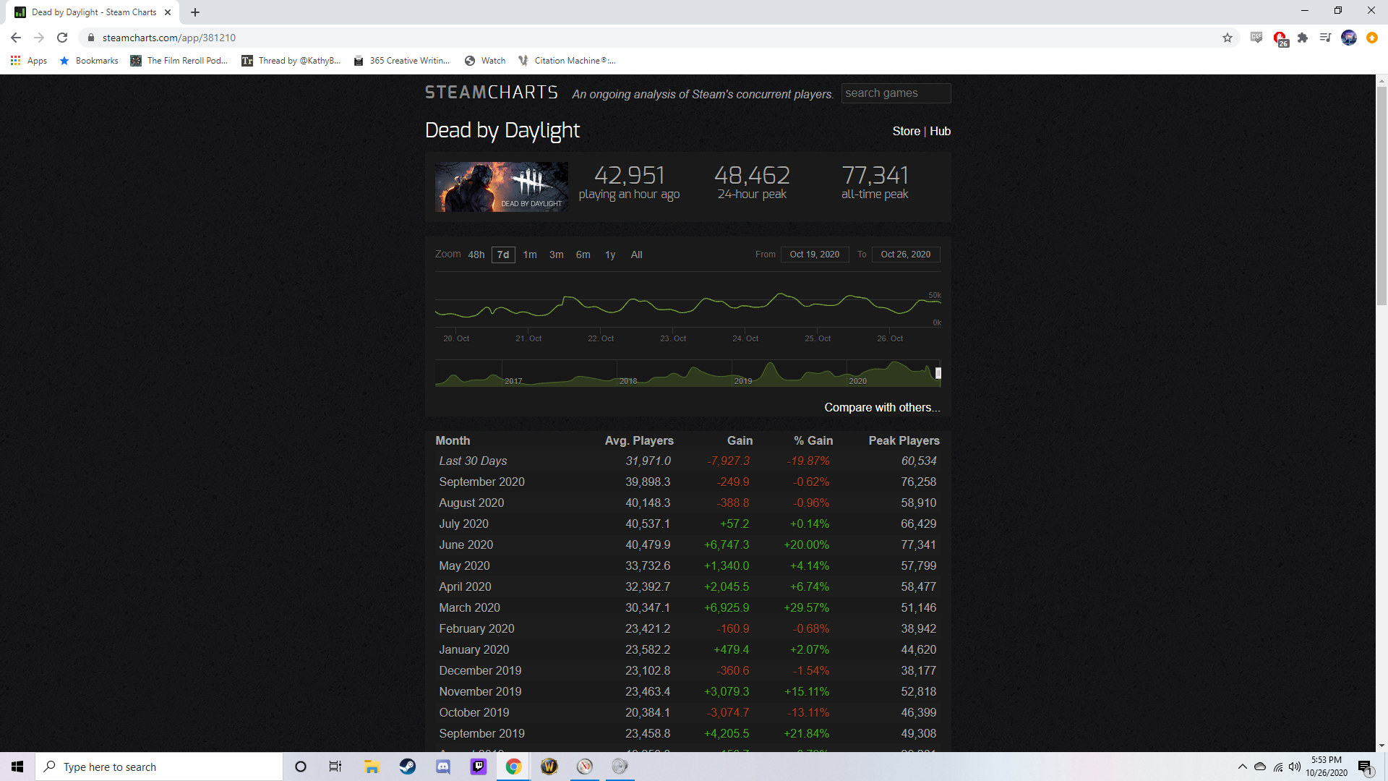This screenshot has height=781, width=1388.
Task: Set chart zoom to 1m
Action: [x=530, y=255]
